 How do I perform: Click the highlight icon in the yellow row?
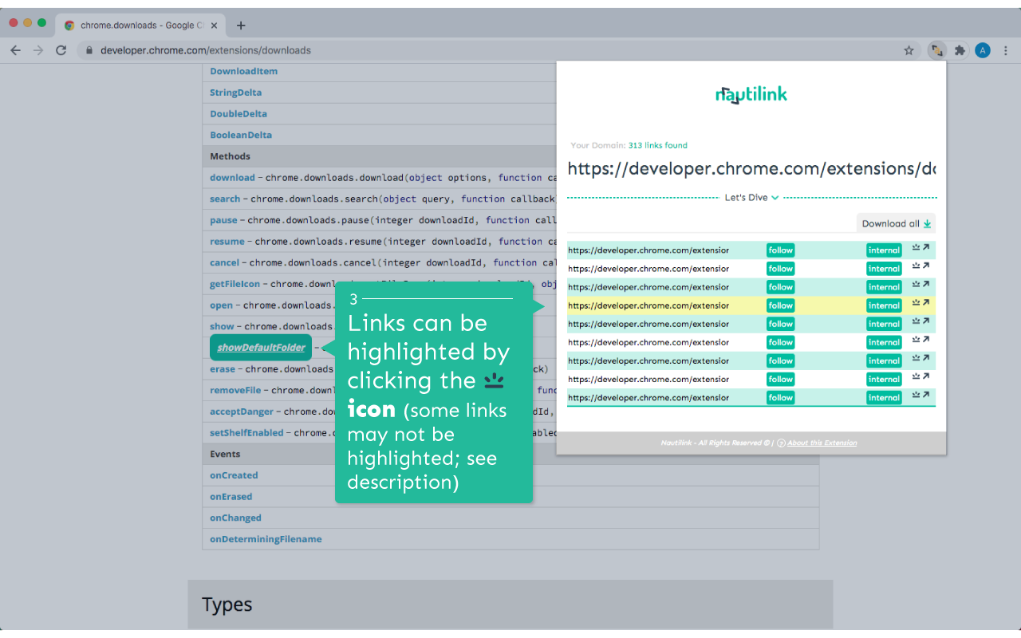pos(917,303)
